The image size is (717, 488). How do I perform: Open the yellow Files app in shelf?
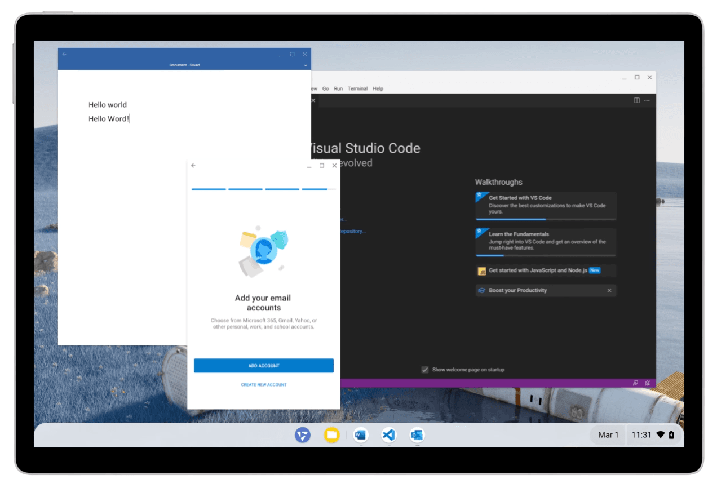[x=332, y=434]
